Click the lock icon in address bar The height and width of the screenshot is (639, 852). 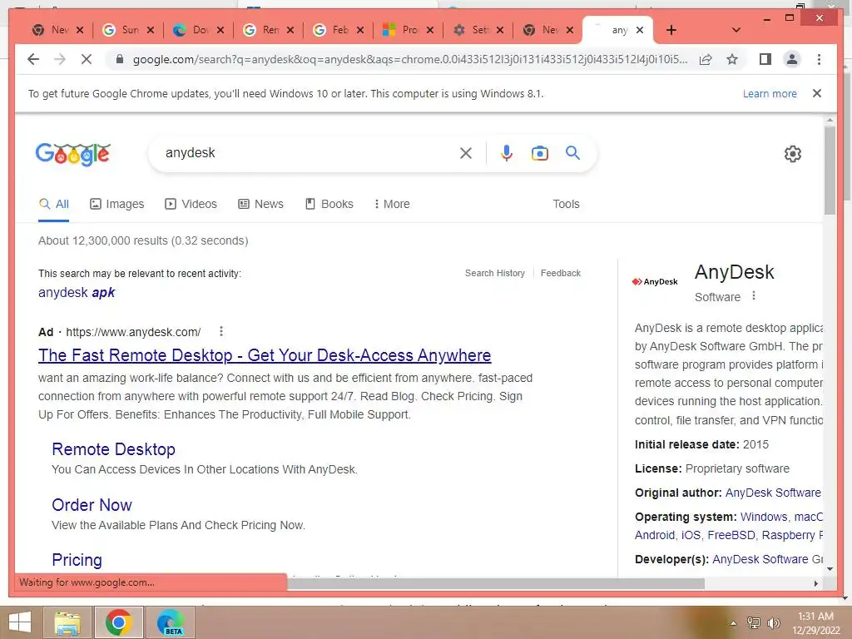[x=120, y=59]
